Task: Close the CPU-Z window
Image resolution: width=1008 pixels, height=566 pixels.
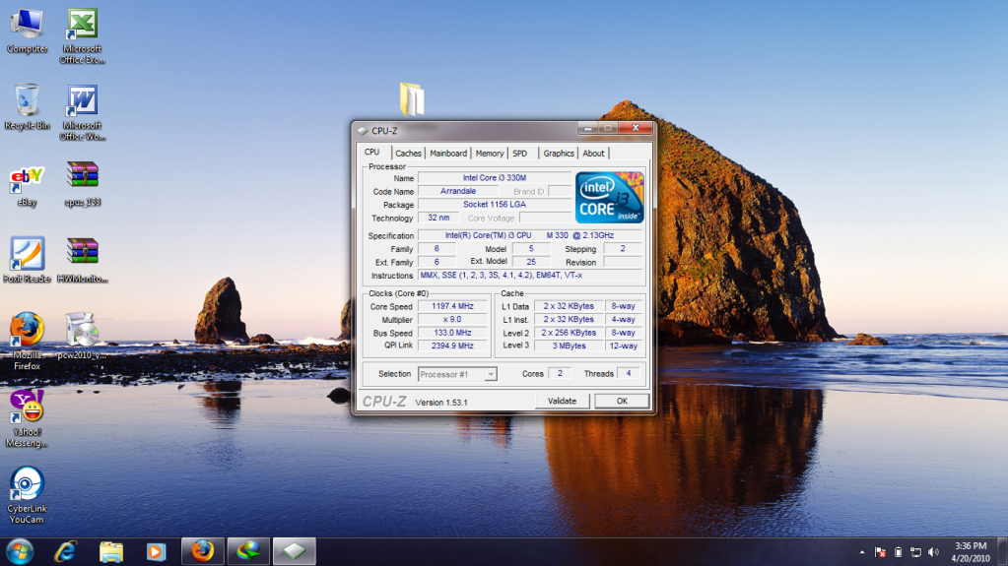Action: (636, 128)
